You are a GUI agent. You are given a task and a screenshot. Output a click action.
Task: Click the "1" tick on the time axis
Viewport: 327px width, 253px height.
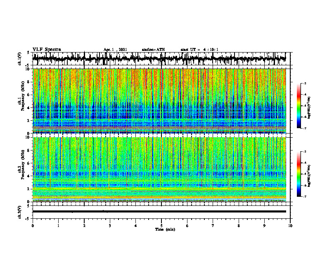(58, 226)
